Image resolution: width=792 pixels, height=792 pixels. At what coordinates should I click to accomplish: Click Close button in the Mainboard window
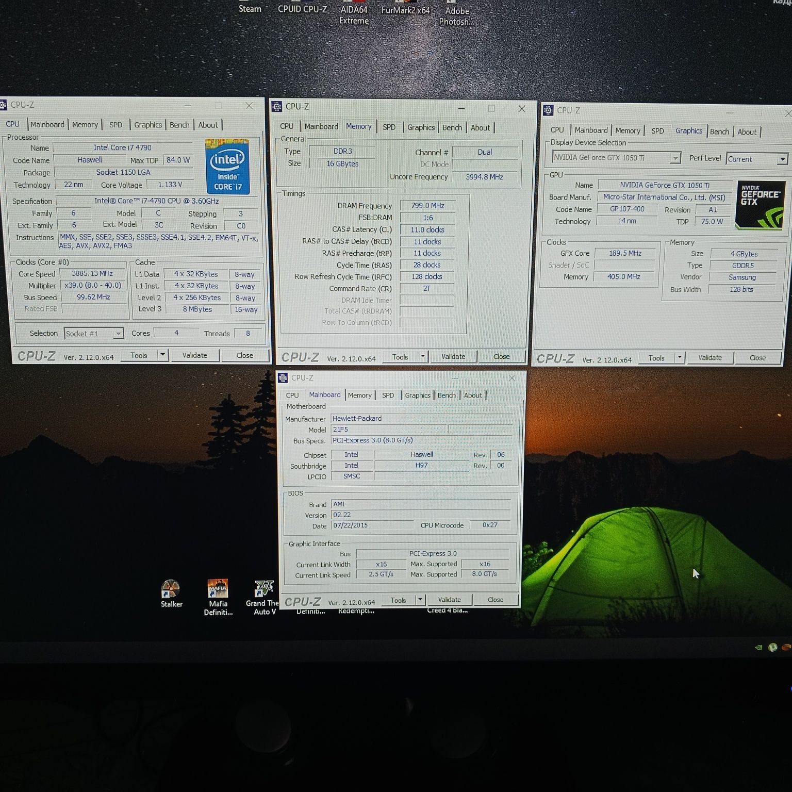pos(496,600)
